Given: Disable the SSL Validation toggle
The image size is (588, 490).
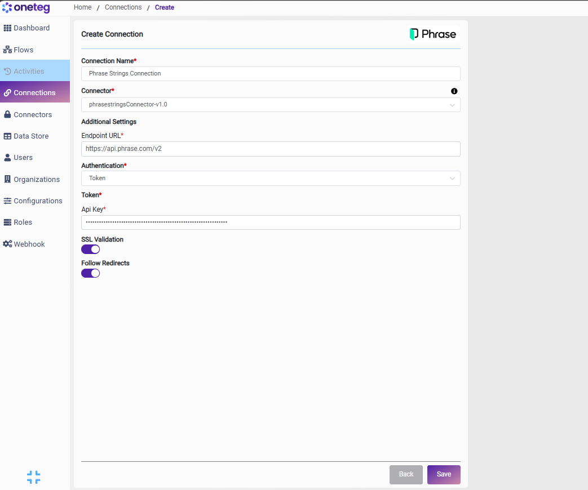Looking at the screenshot, I should click(90, 249).
